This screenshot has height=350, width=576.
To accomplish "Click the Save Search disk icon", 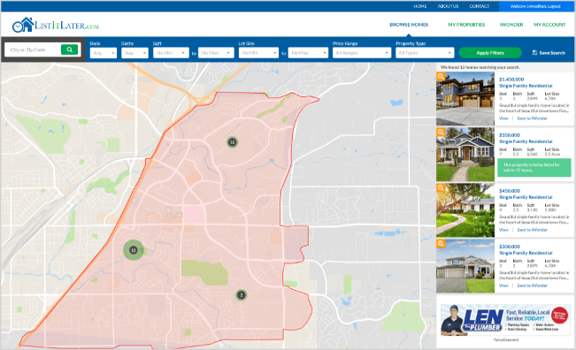I will coord(534,53).
